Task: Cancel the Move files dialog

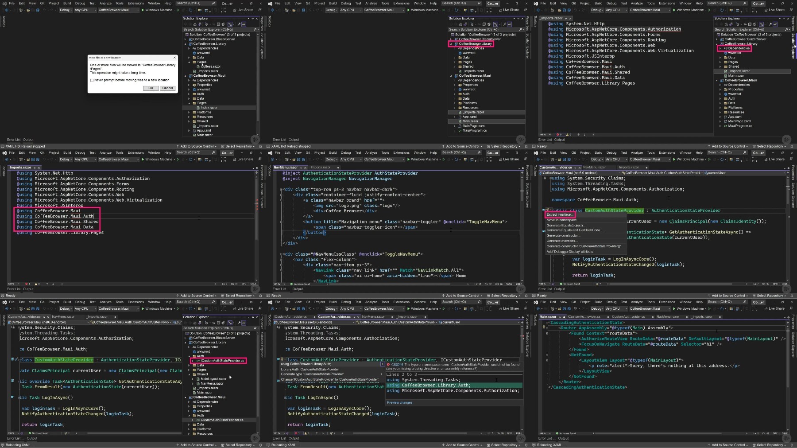Action: point(168,88)
